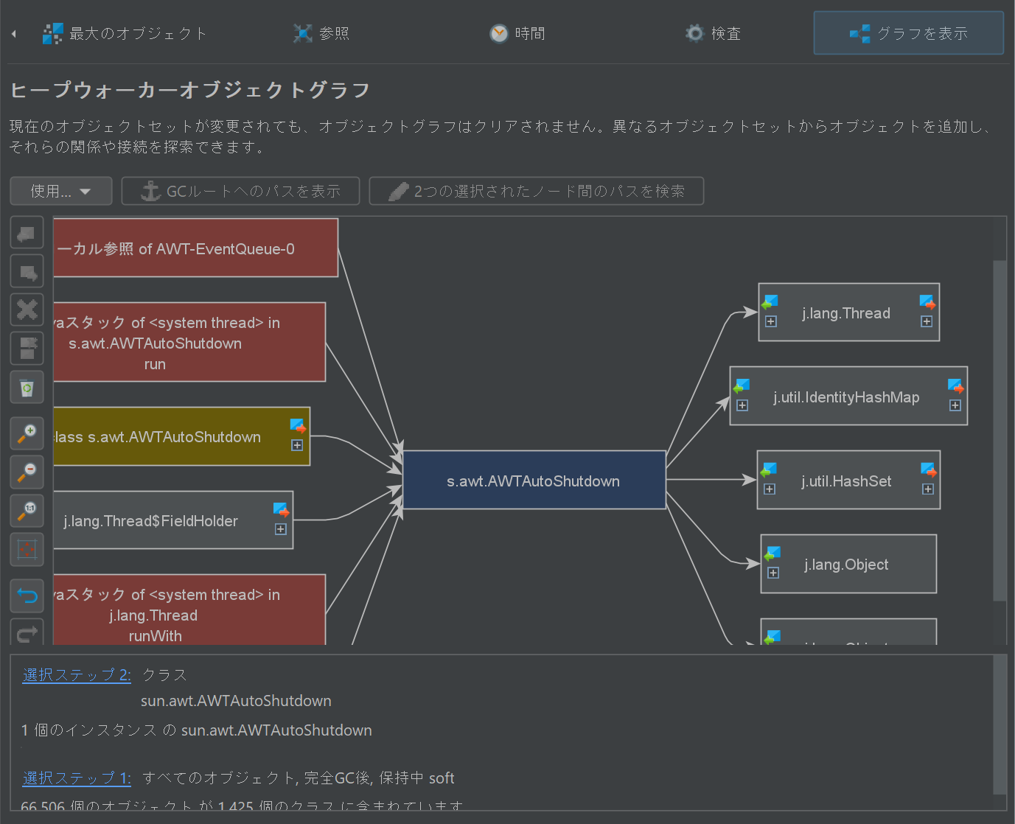Select the j.lang.Object graph node

[848, 565]
